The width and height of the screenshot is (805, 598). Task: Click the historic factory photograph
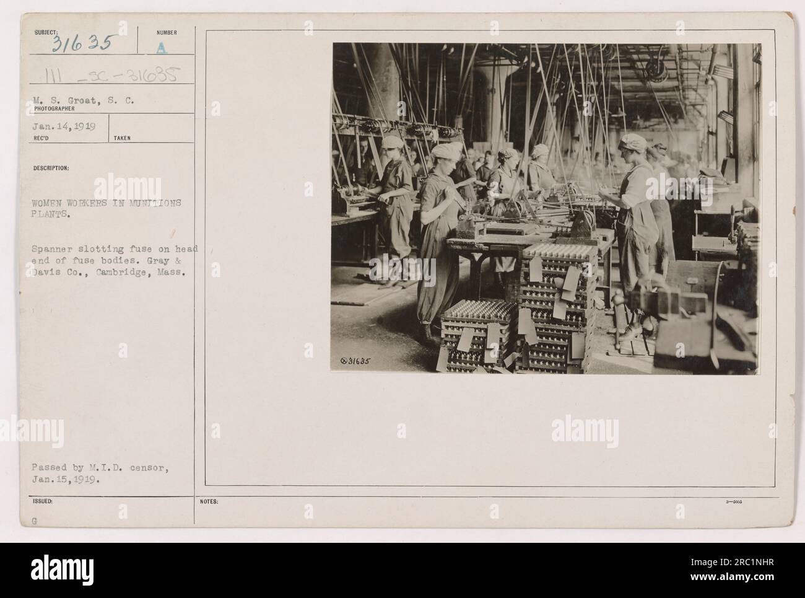(x=546, y=208)
